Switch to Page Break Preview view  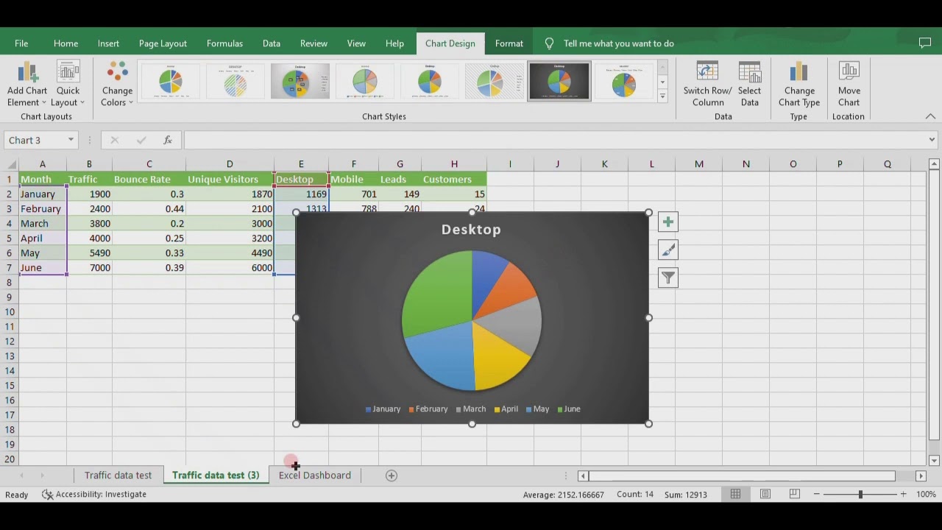(x=796, y=495)
